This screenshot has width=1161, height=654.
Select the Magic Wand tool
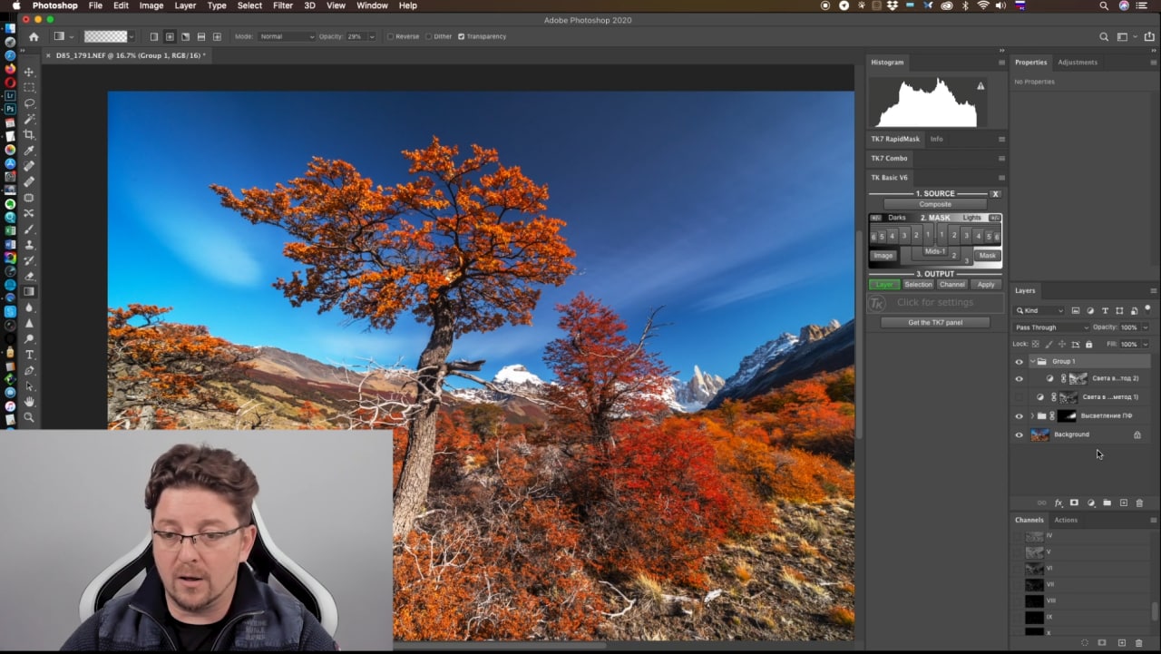tap(29, 119)
